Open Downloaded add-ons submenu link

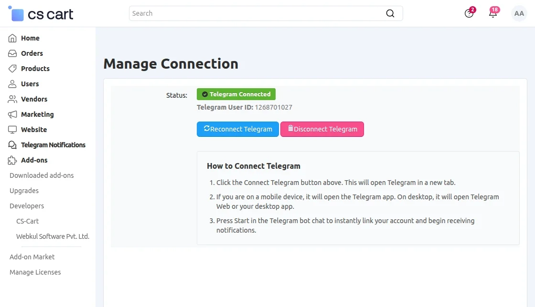(x=42, y=175)
